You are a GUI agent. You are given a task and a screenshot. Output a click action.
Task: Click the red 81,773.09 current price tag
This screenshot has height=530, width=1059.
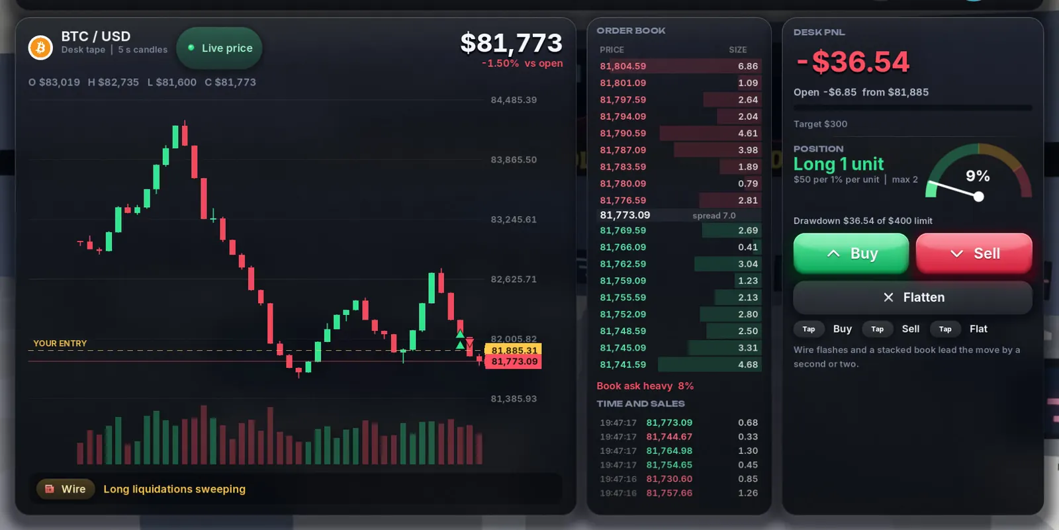[514, 361]
